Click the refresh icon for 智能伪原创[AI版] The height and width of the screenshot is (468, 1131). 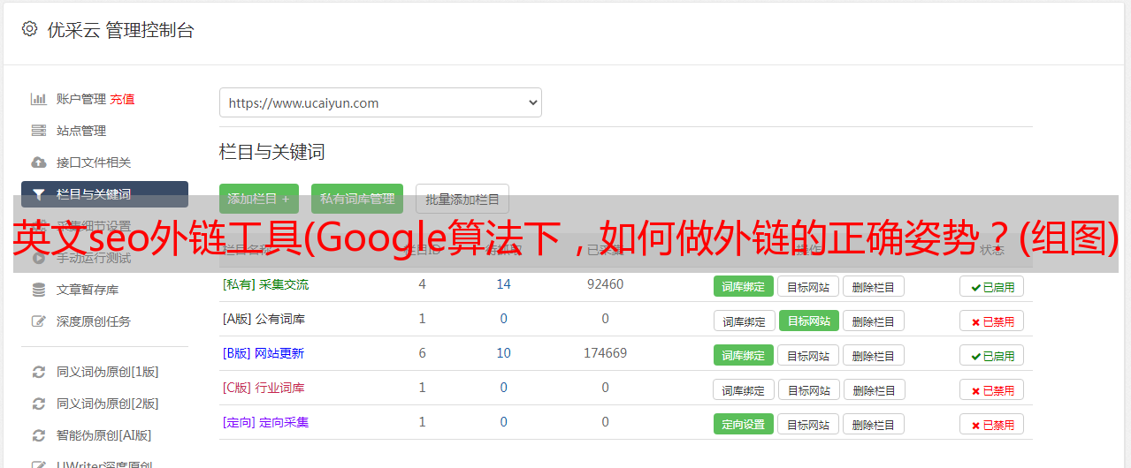pos(38,435)
